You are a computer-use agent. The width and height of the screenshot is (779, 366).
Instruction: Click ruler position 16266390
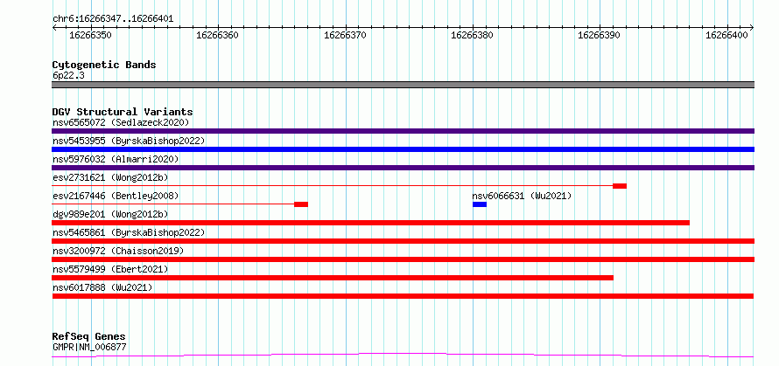(x=600, y=35)
